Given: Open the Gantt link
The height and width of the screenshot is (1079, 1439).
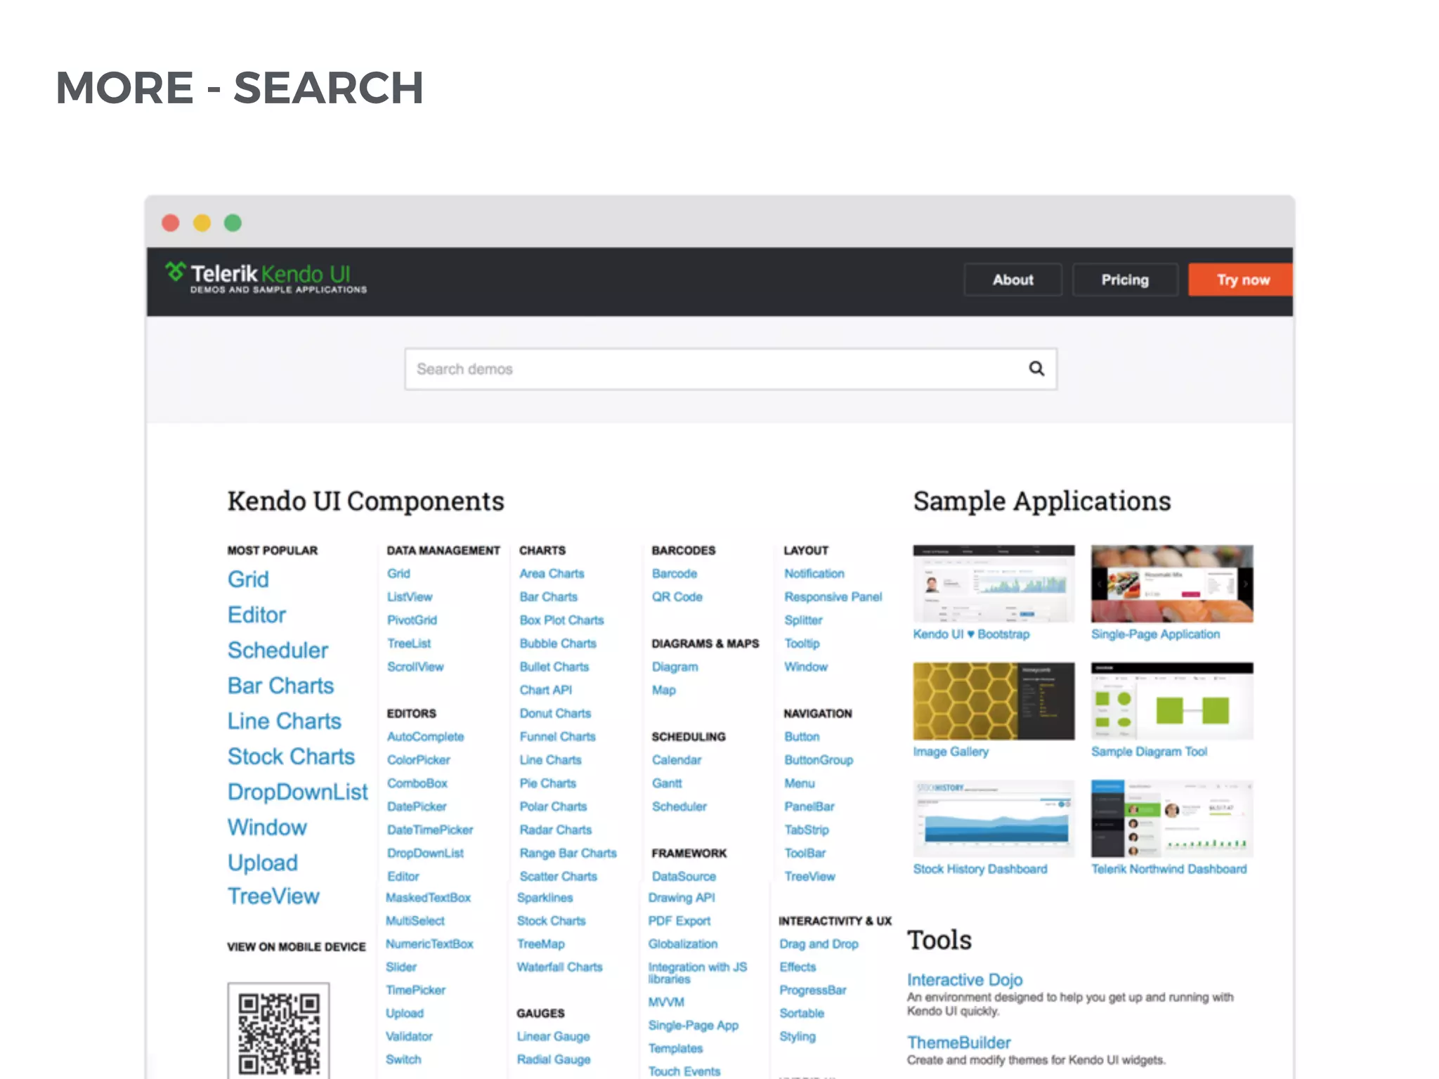Looking at the screenshot, I should coord(667,783).
